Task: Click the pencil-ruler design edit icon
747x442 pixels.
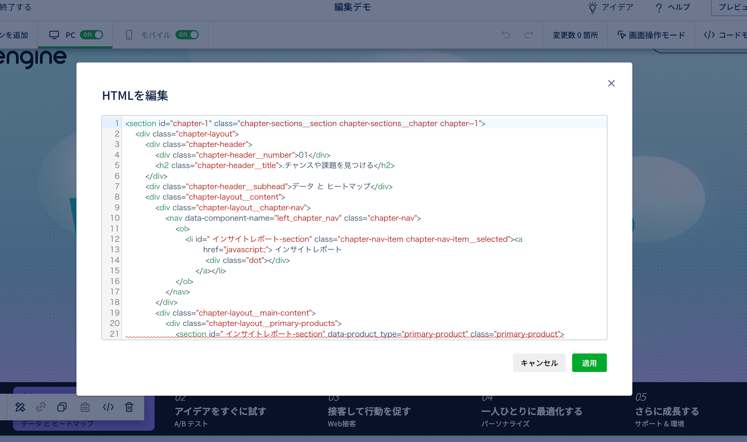Action: [x=20, y=407]
